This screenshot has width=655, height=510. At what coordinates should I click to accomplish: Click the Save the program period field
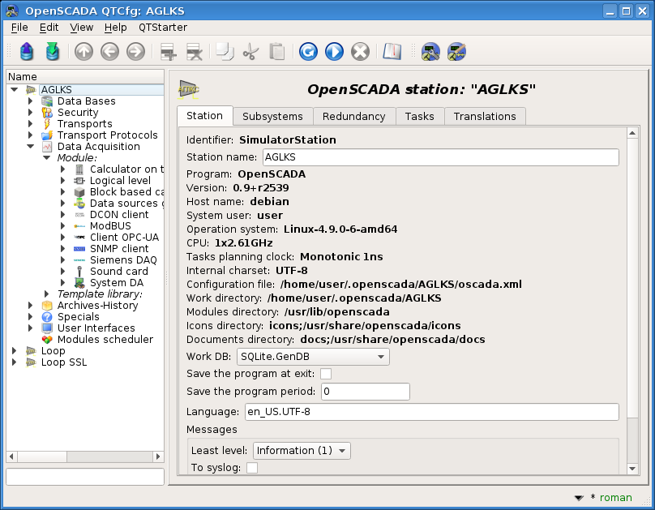[366, 392]
